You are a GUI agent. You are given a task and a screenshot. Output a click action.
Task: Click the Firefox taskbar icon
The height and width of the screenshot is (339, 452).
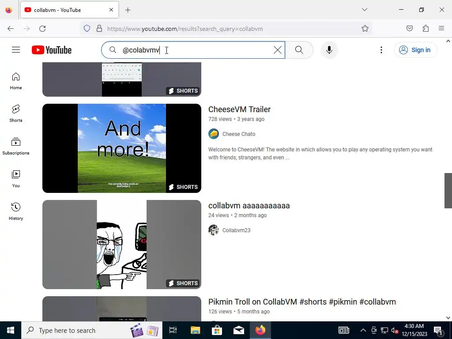(x=260, y=330)
